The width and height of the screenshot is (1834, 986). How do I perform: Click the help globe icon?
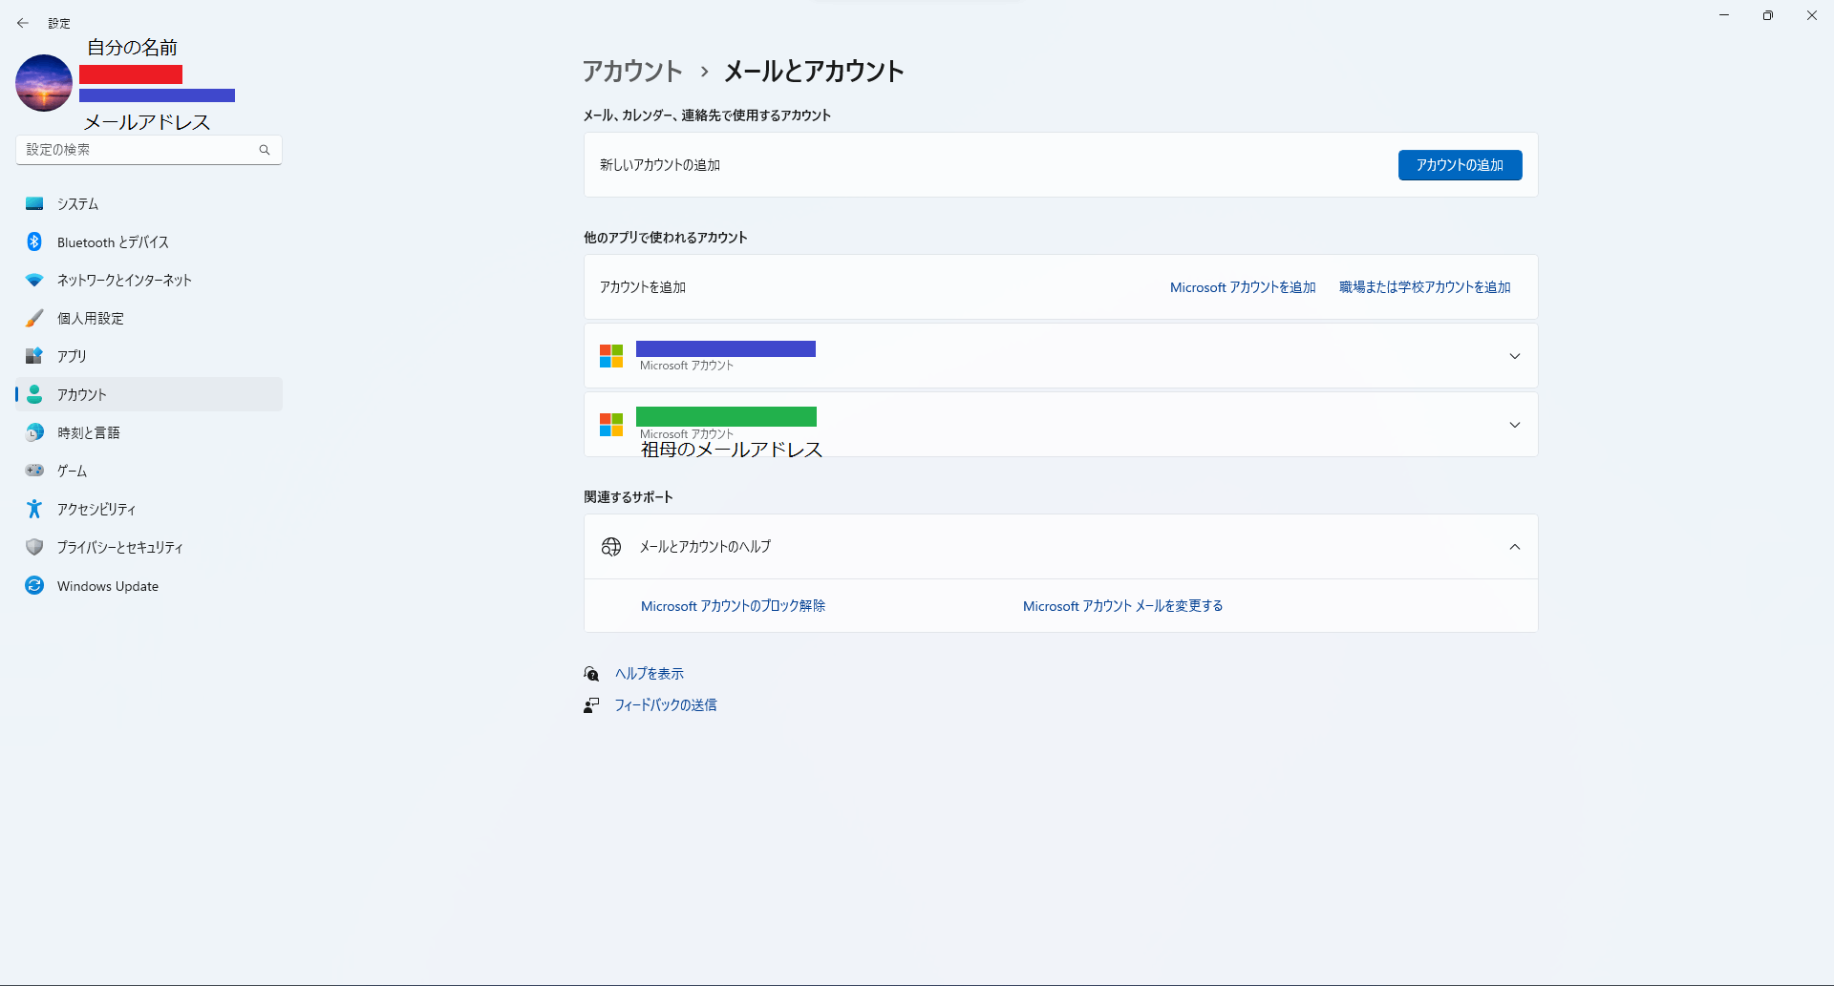point(611,547)
